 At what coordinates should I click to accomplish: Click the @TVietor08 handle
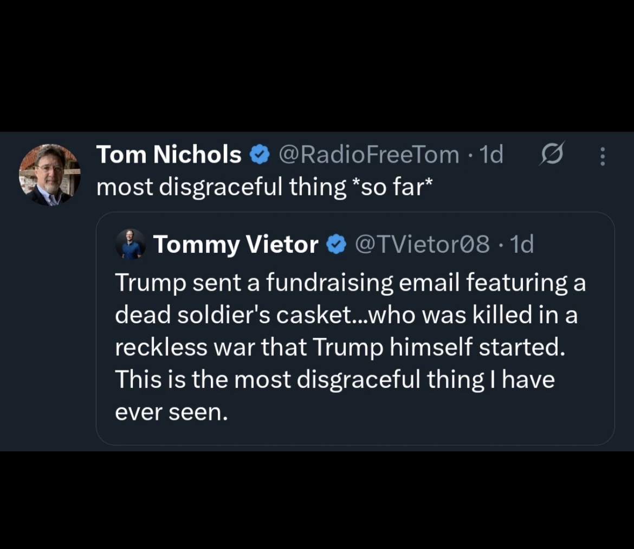coord(422,245)
